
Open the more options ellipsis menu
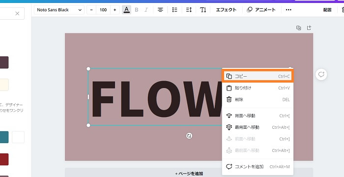click(288, 10)
